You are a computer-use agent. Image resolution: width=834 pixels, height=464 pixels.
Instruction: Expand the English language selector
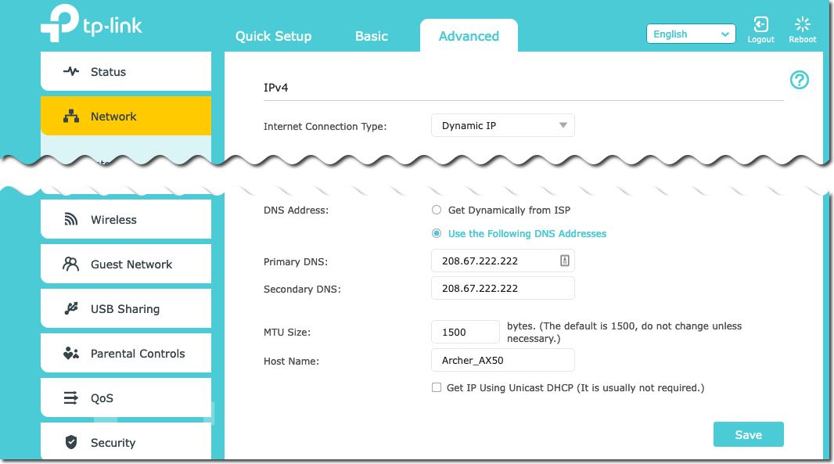click(690, 34)
